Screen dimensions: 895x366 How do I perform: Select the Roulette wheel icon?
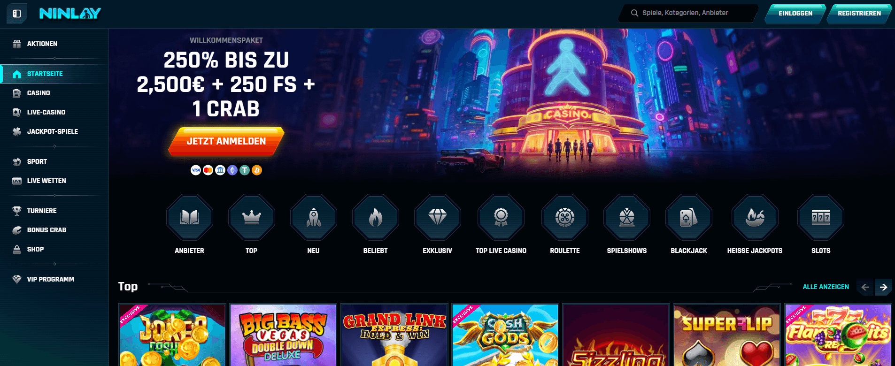tap(565, 217)
